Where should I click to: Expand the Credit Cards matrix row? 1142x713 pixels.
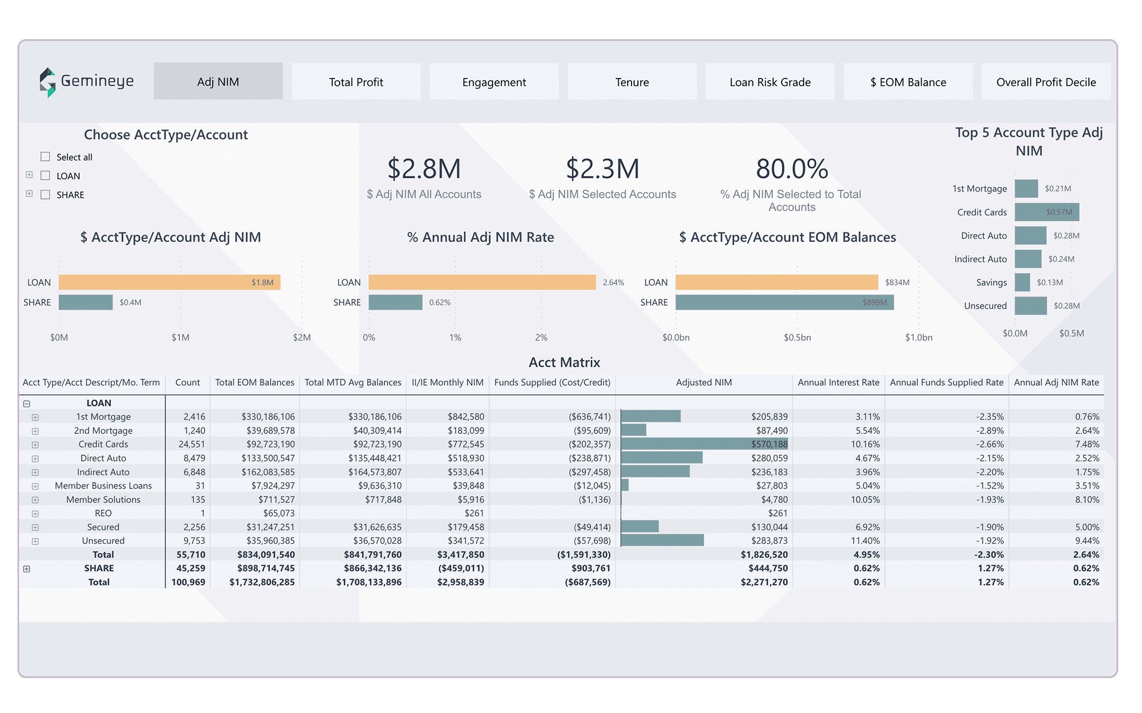36,444
